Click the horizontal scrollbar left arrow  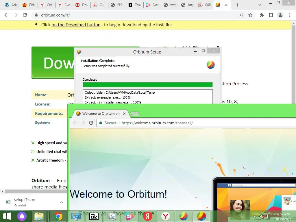click(2, 191)
